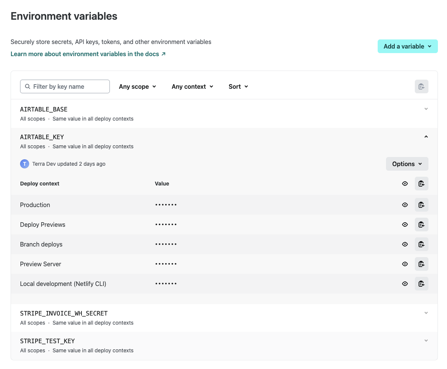
Task: Copy the Preview Server value
Action: coord(421,264)
